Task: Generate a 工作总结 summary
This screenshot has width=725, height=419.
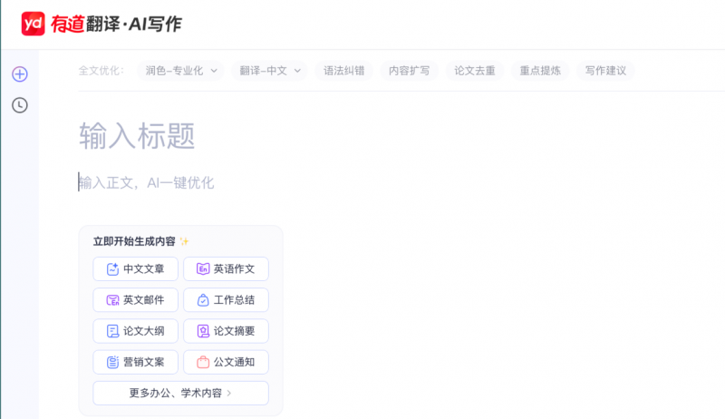Action: pos(226,299)
